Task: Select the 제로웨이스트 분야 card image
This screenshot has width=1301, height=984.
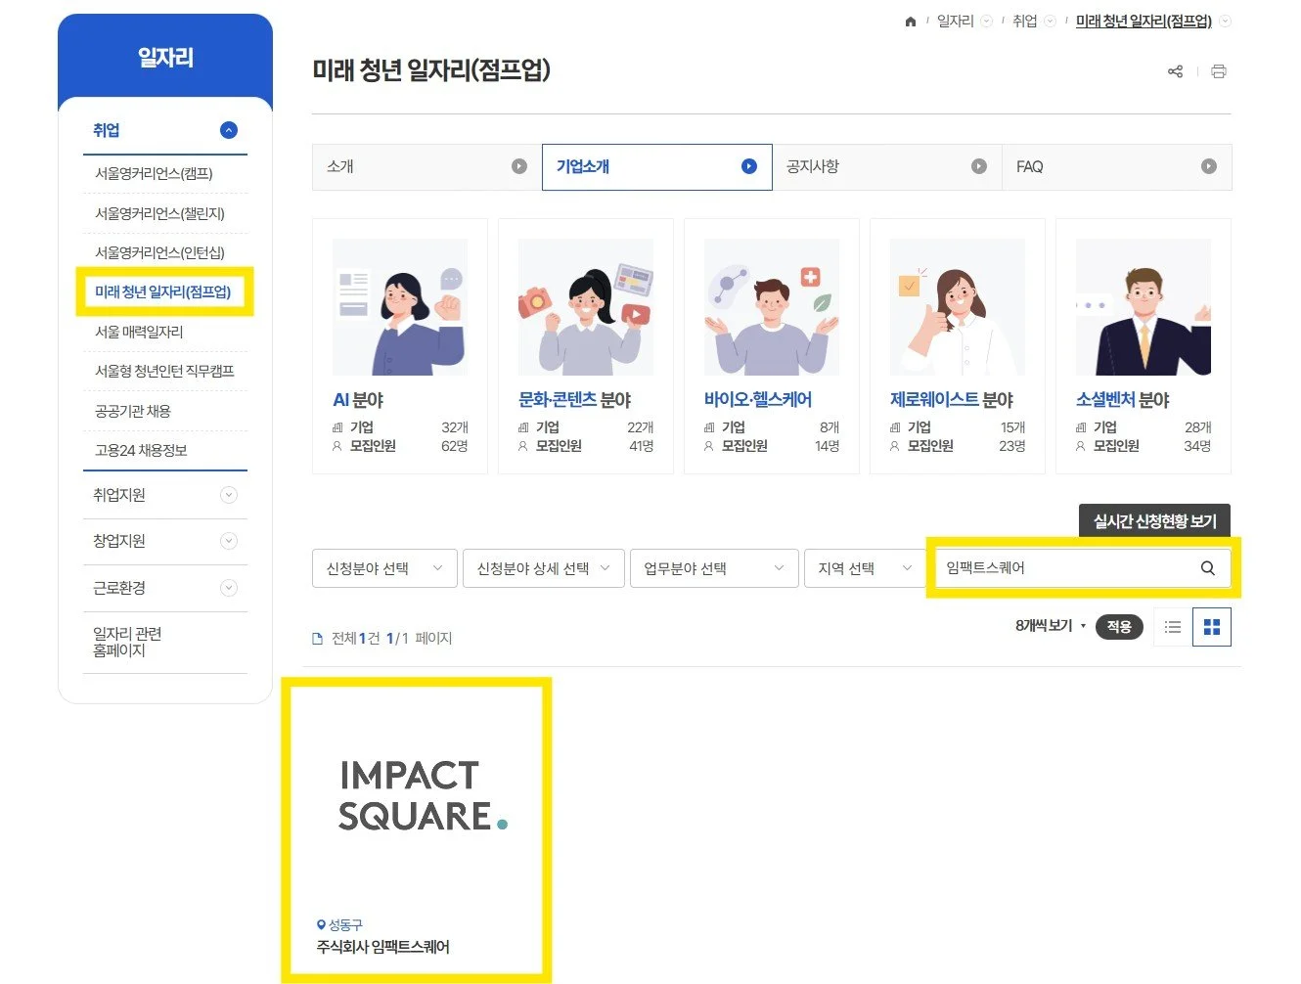Action: click(958, 307)
